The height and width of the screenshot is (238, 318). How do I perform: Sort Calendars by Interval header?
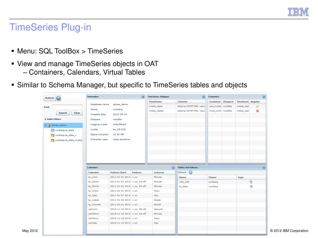pyautogui.click(x=163, y=172)
